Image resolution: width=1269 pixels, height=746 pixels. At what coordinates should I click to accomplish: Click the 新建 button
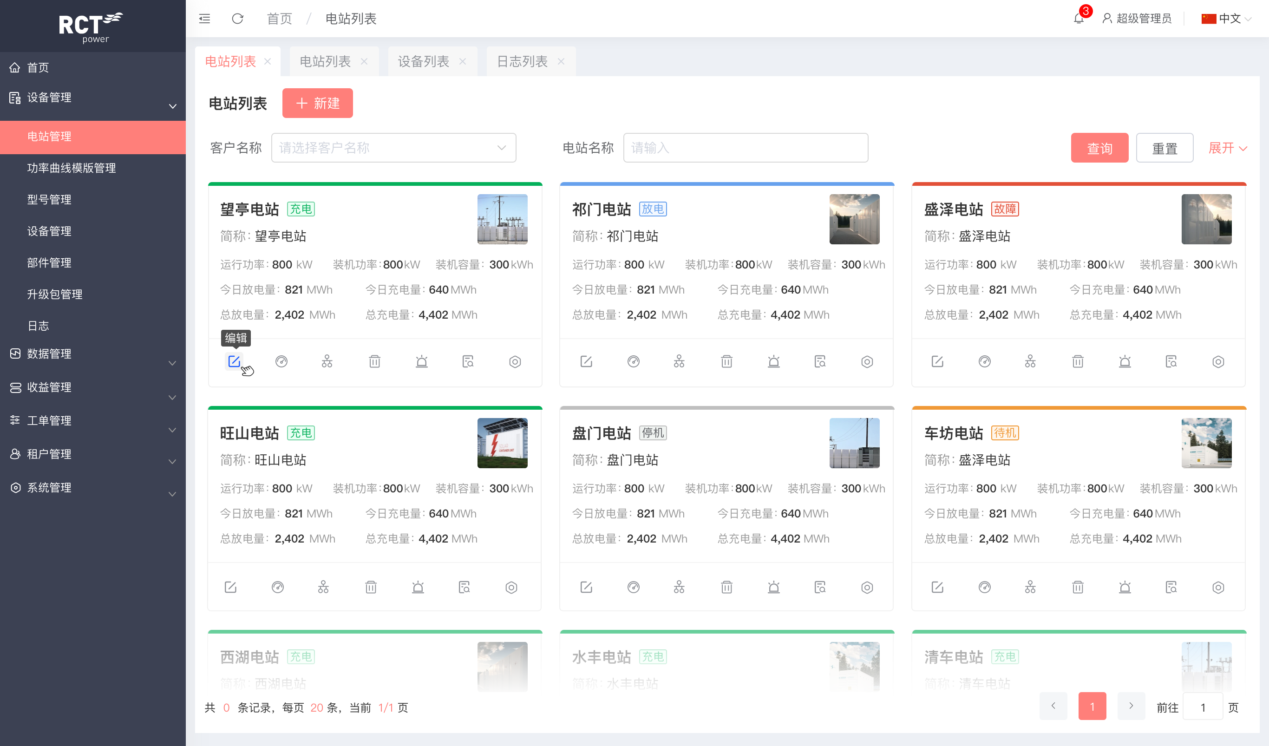click(x=317, y=103)
